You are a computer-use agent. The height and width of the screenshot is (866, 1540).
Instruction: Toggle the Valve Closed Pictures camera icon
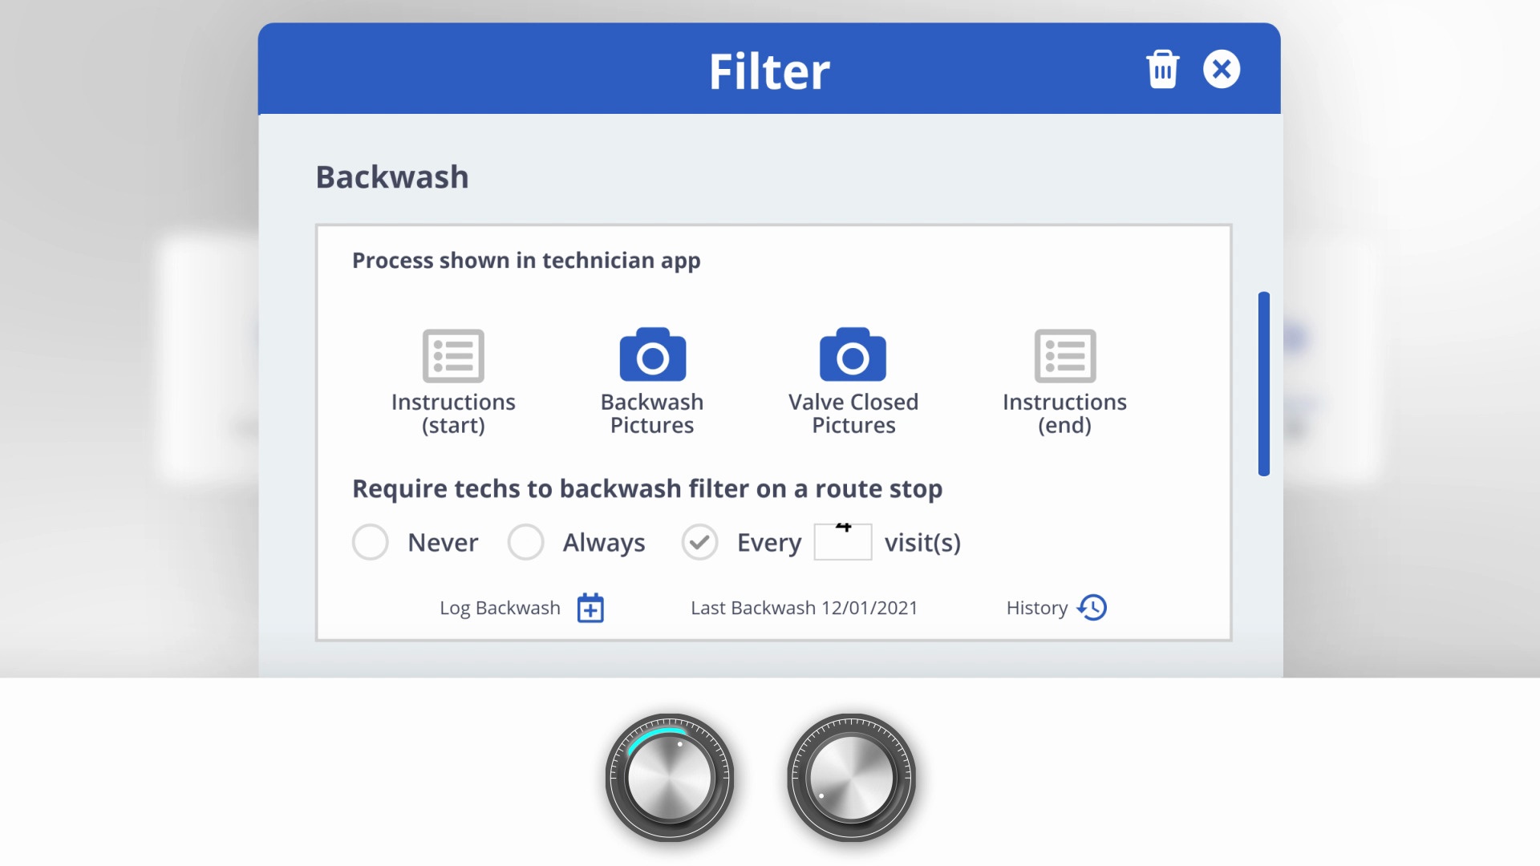coord(853,354)
